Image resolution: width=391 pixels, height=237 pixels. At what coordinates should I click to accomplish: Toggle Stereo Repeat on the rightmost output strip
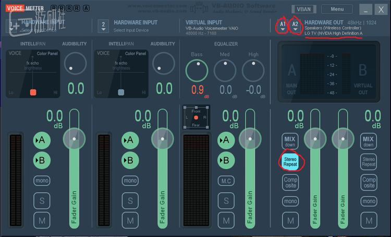pos(369,161)
